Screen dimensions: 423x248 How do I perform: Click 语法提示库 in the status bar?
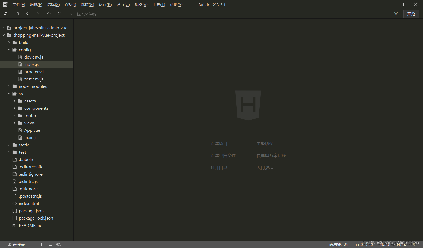pyautogui.click(x=339, y=244)
